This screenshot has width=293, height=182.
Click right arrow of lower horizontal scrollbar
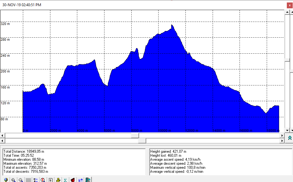coord(282,141)
